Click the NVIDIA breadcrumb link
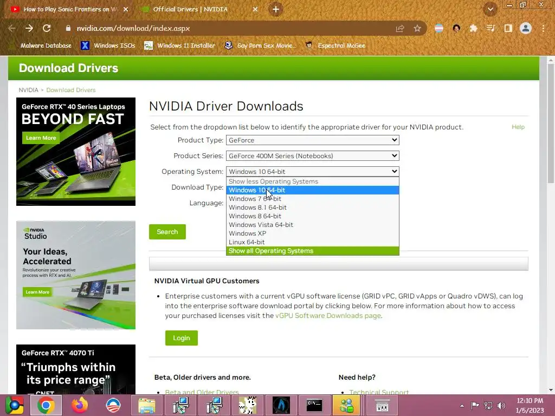The width and height of the screenshot is (555, 416). pyautogui.click(x=28, y=90)
